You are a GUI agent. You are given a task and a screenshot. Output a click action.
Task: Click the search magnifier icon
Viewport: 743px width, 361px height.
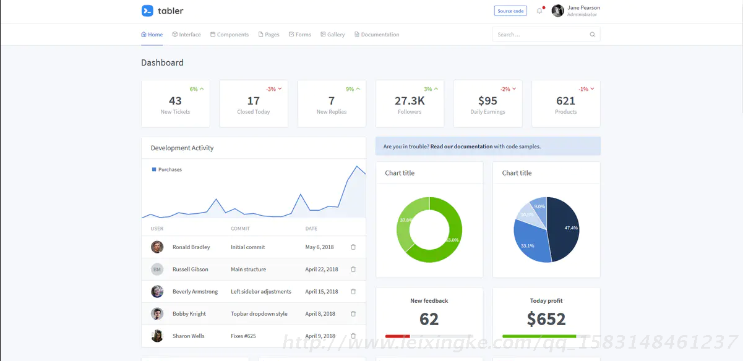tap(592, 35)
